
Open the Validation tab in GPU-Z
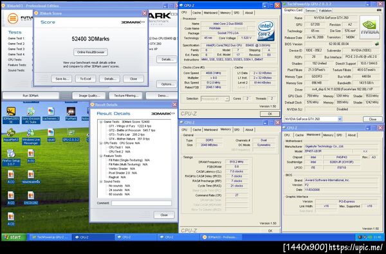click(x=325, y=10)
